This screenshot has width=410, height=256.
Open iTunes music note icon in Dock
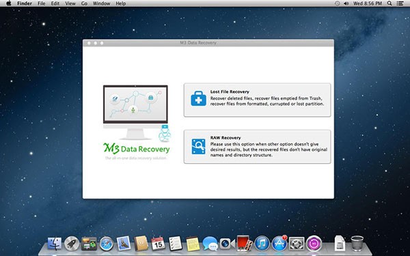tap(262, 244)
